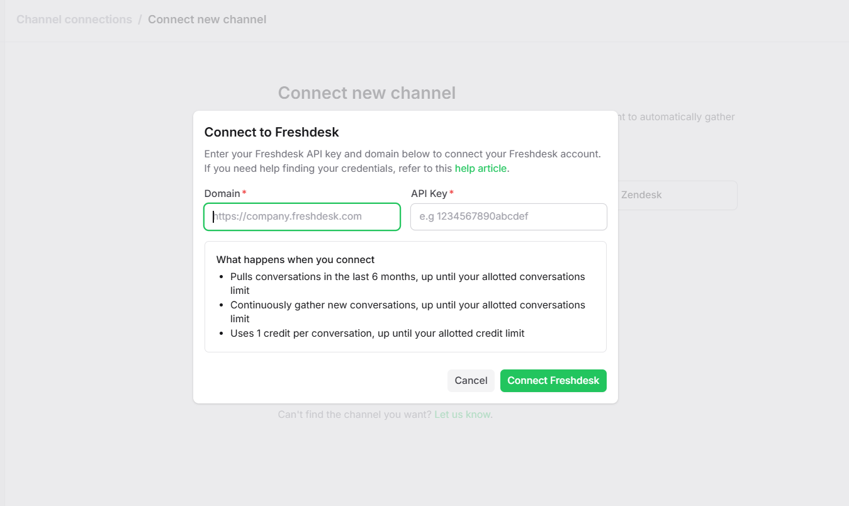Click the Pulls conversations bullet text

tap(407, 277)
